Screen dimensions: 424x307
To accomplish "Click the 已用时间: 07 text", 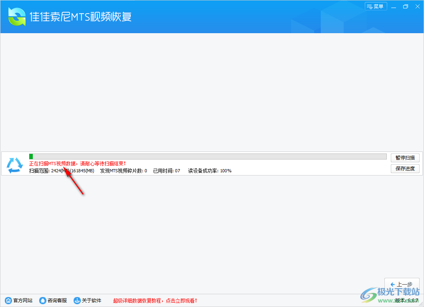I will pyautogui.click(x=166, y=171).
